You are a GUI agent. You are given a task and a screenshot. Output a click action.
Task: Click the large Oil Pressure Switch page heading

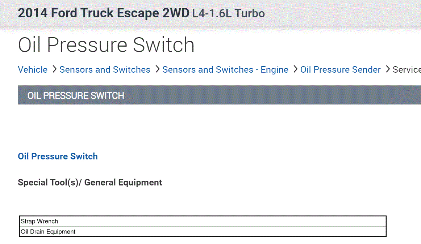106,45
